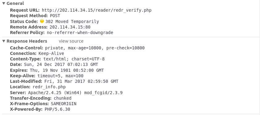Viewport: 260px width, 115px height.
Task: Select the Request Method POST value
Action: click(55, 16)
